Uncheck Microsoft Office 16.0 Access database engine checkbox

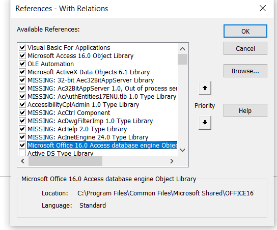(x=22, y=145)
